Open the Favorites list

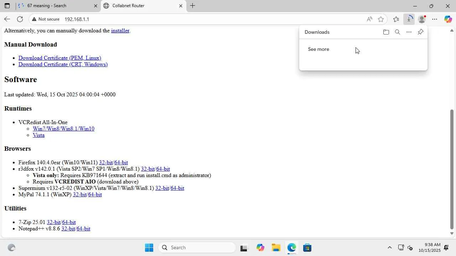[396, 19]
